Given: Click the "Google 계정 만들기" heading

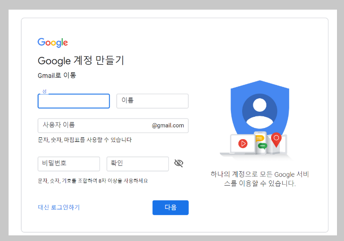Looking at the screenshot, I should 81,60.
